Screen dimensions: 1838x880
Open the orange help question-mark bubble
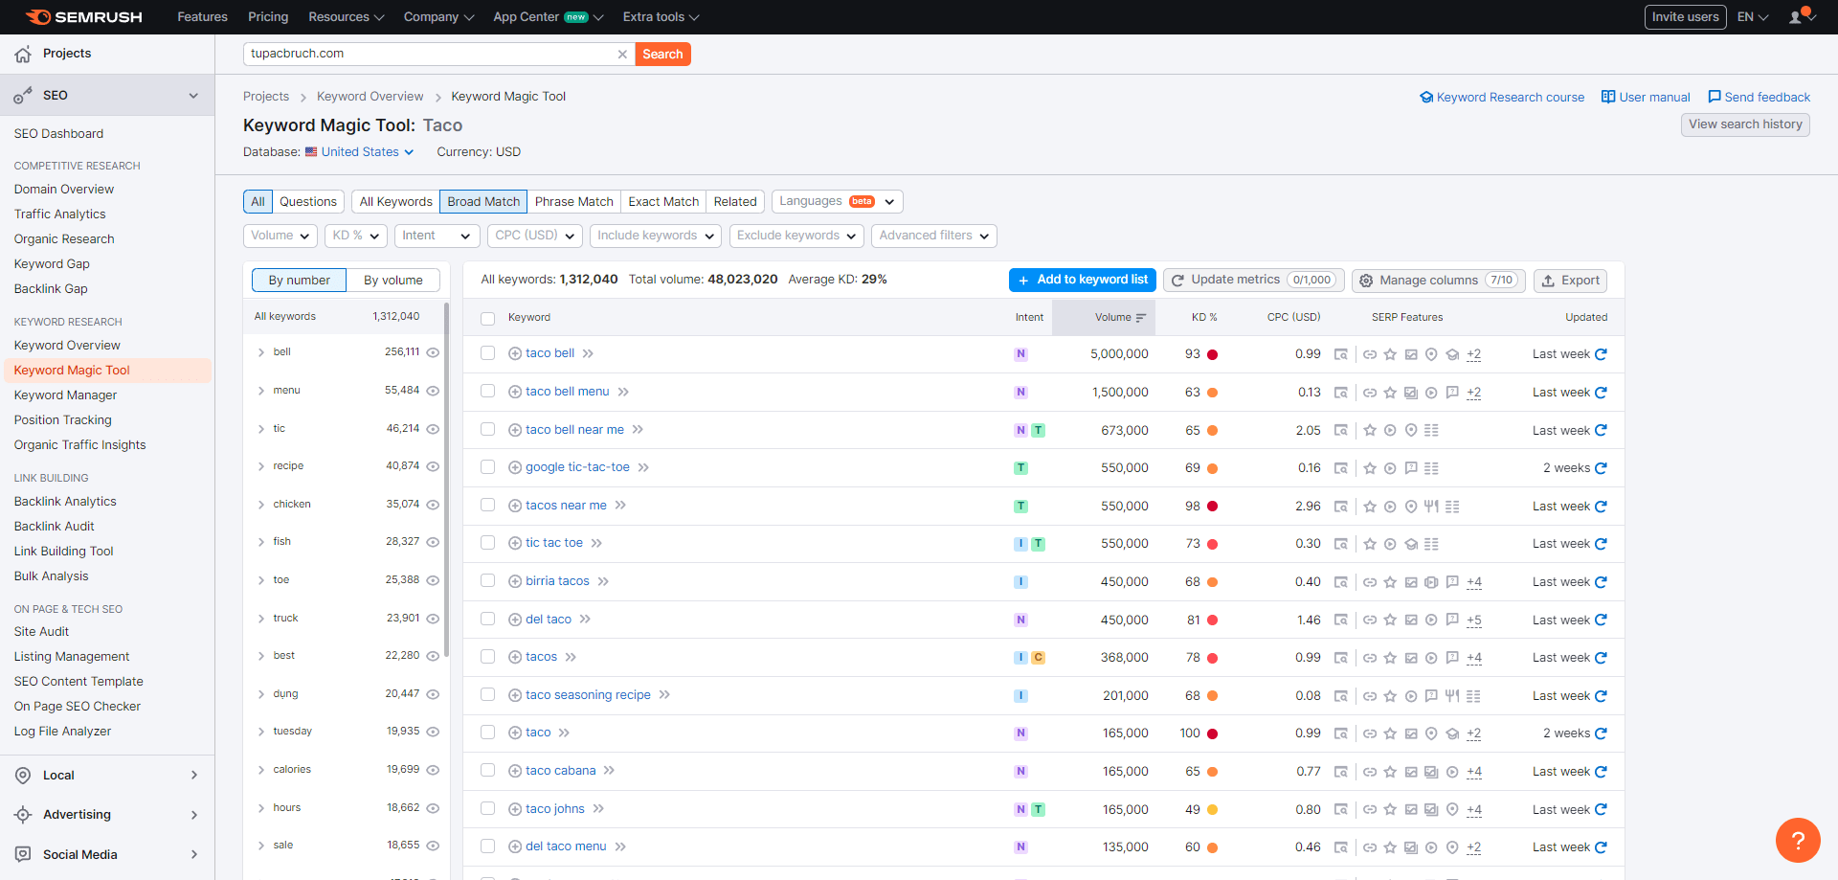click(x=1799, y=840)
